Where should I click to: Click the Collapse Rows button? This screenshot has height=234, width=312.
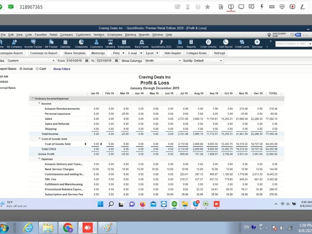tap(196, 53)
